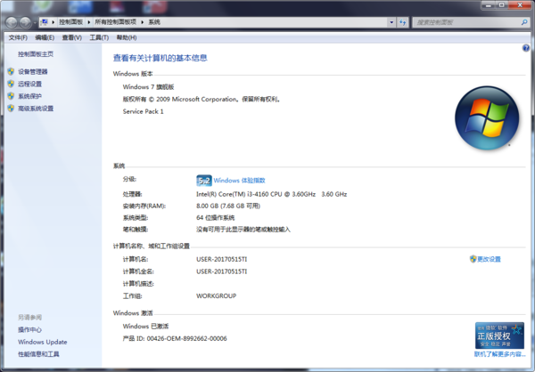Open the 查看(V) menu

[71, 37]
